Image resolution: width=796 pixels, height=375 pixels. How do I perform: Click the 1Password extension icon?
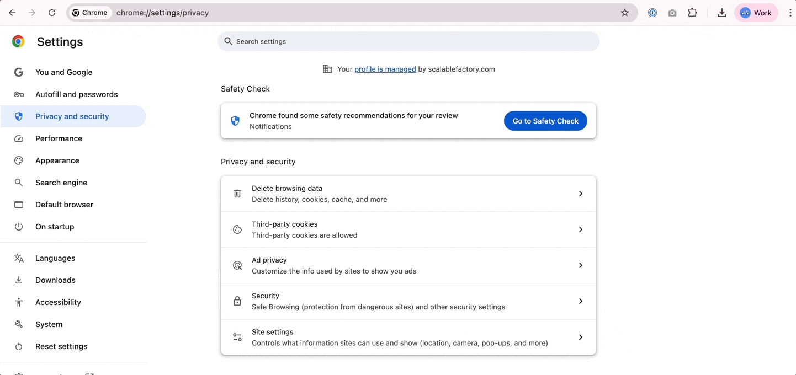coord(652,13)
